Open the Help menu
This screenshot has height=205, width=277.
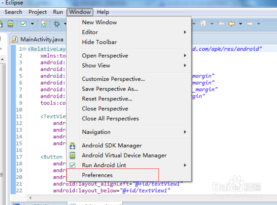[x=103, y=12]
